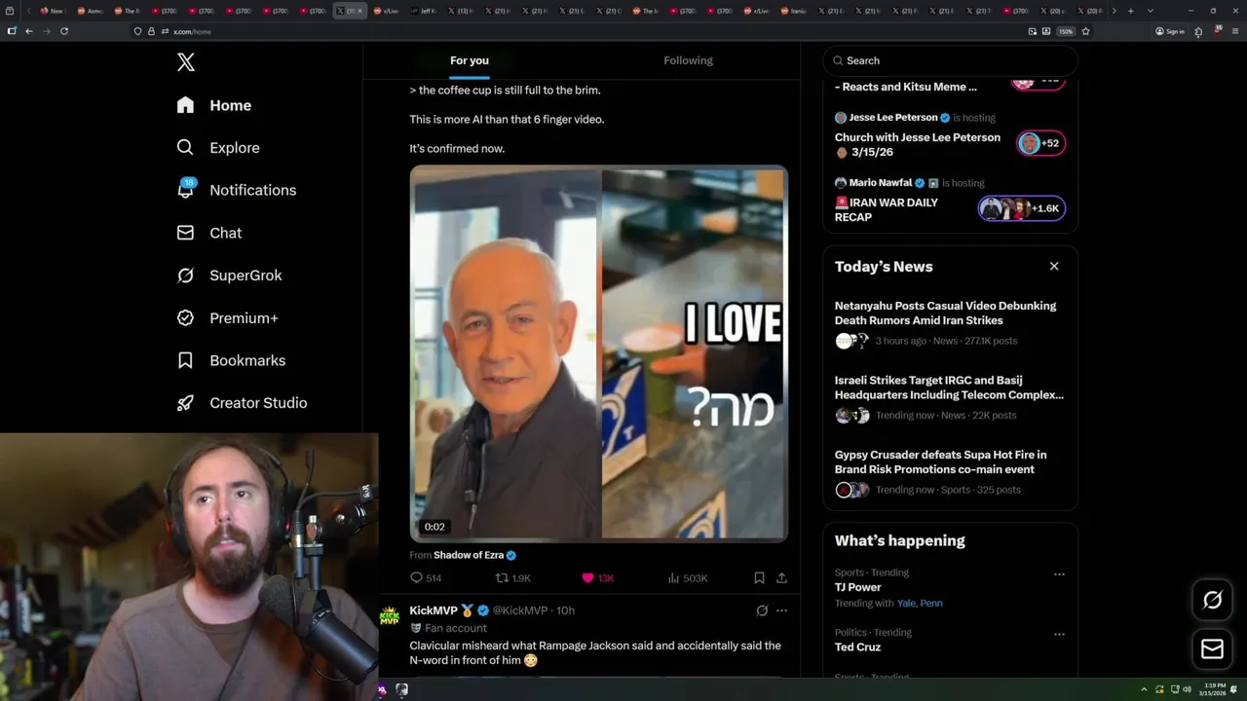Dismiss the Today's News panel
The image size is (1247, 701).
pyautogui.click(x=1054, y=266)
